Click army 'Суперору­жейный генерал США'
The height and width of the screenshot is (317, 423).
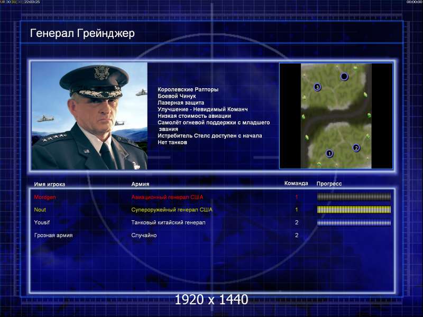coord(172,210)
